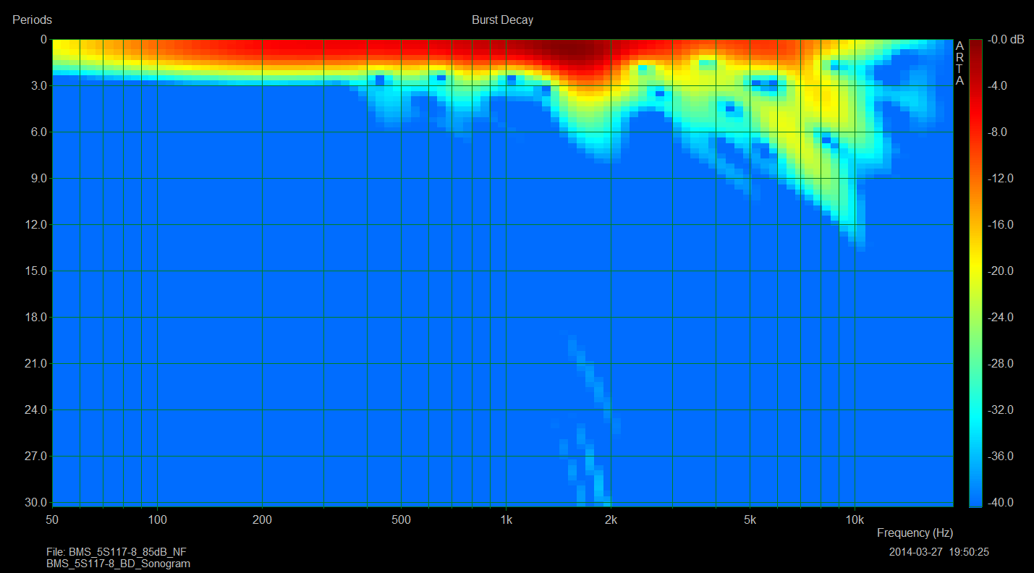Click the Frequency (Hz) axis label
Image resolution: width=1034 pixels, height=573 pixels.
tap(915, 532)
